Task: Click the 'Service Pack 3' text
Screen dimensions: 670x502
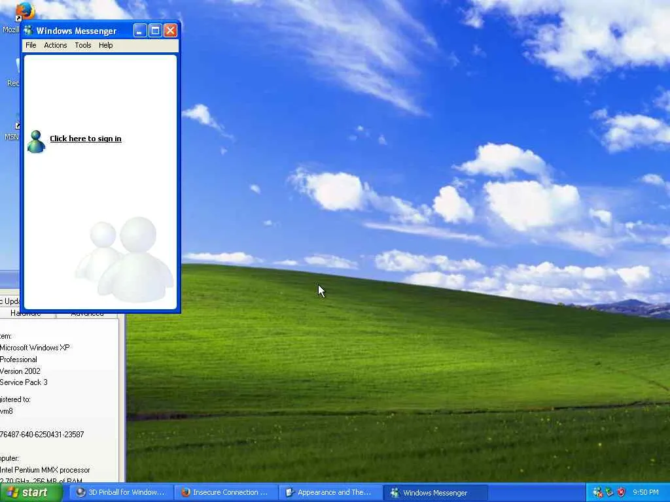Action: pyautogui.click(x=24, y=382)
